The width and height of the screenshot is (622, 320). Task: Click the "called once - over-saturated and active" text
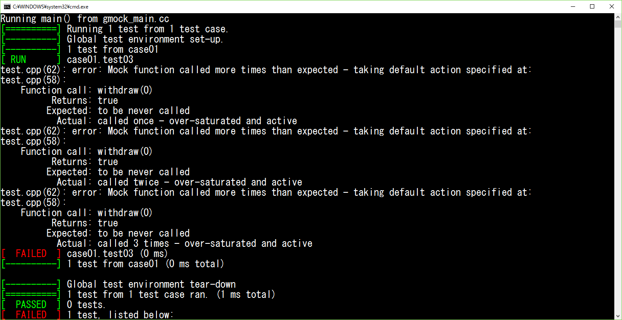coord(197,121)
